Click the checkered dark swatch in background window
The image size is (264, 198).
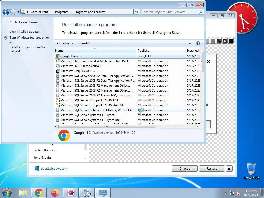[219, 41]
